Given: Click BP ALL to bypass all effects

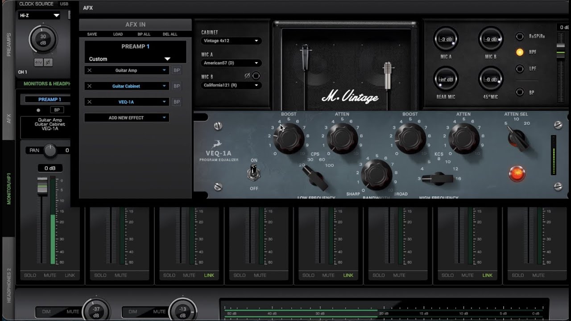Looking at the screenshot, I should point(144,34).
